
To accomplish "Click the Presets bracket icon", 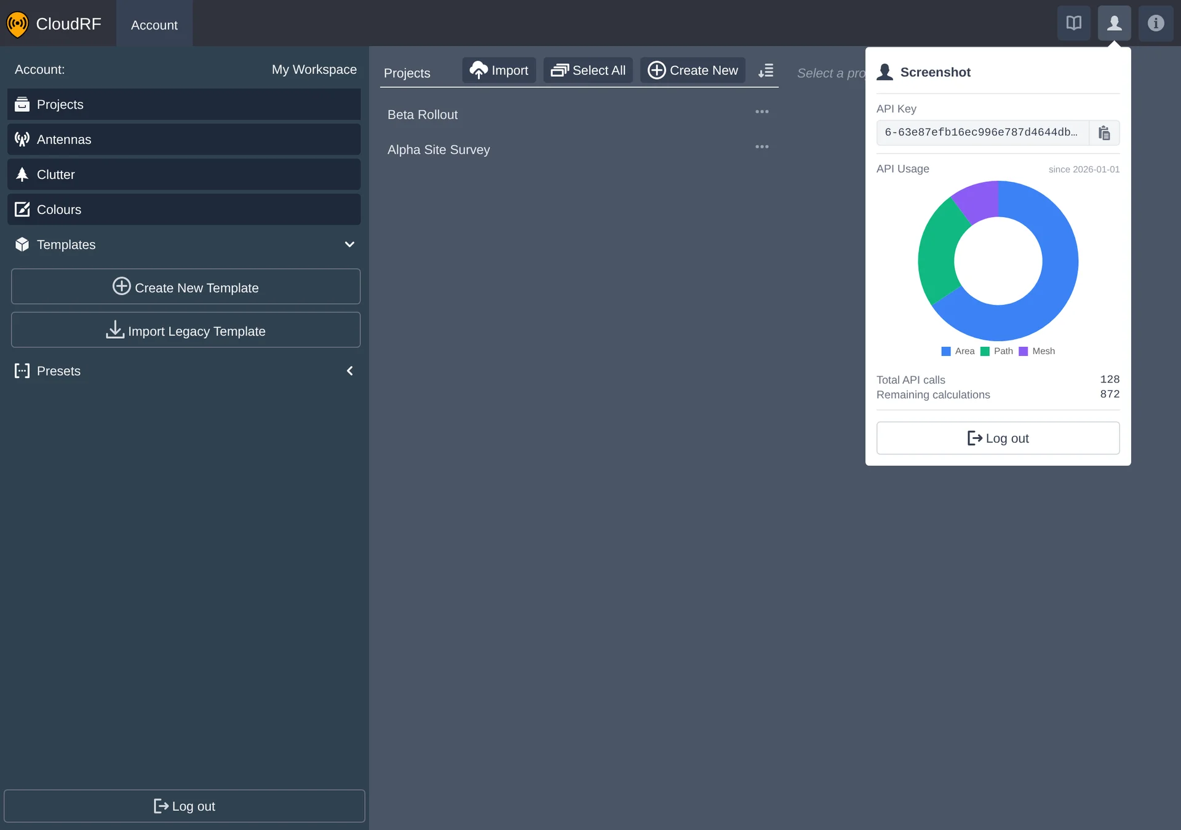I will click(x=22, y=370).
